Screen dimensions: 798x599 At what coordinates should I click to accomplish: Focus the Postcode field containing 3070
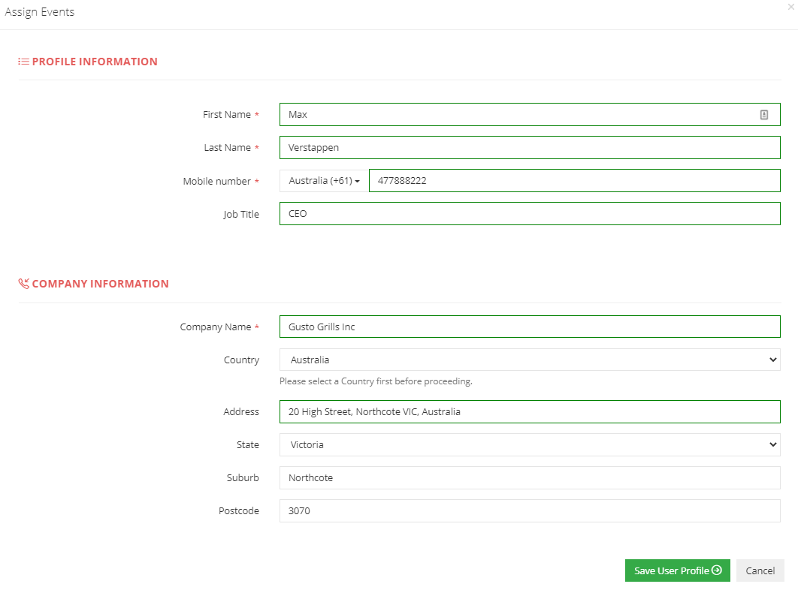[x=530, y=510]
